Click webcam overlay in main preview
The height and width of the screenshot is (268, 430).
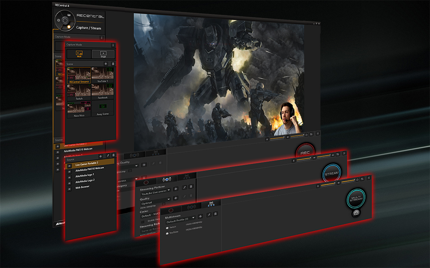point(289,119)
